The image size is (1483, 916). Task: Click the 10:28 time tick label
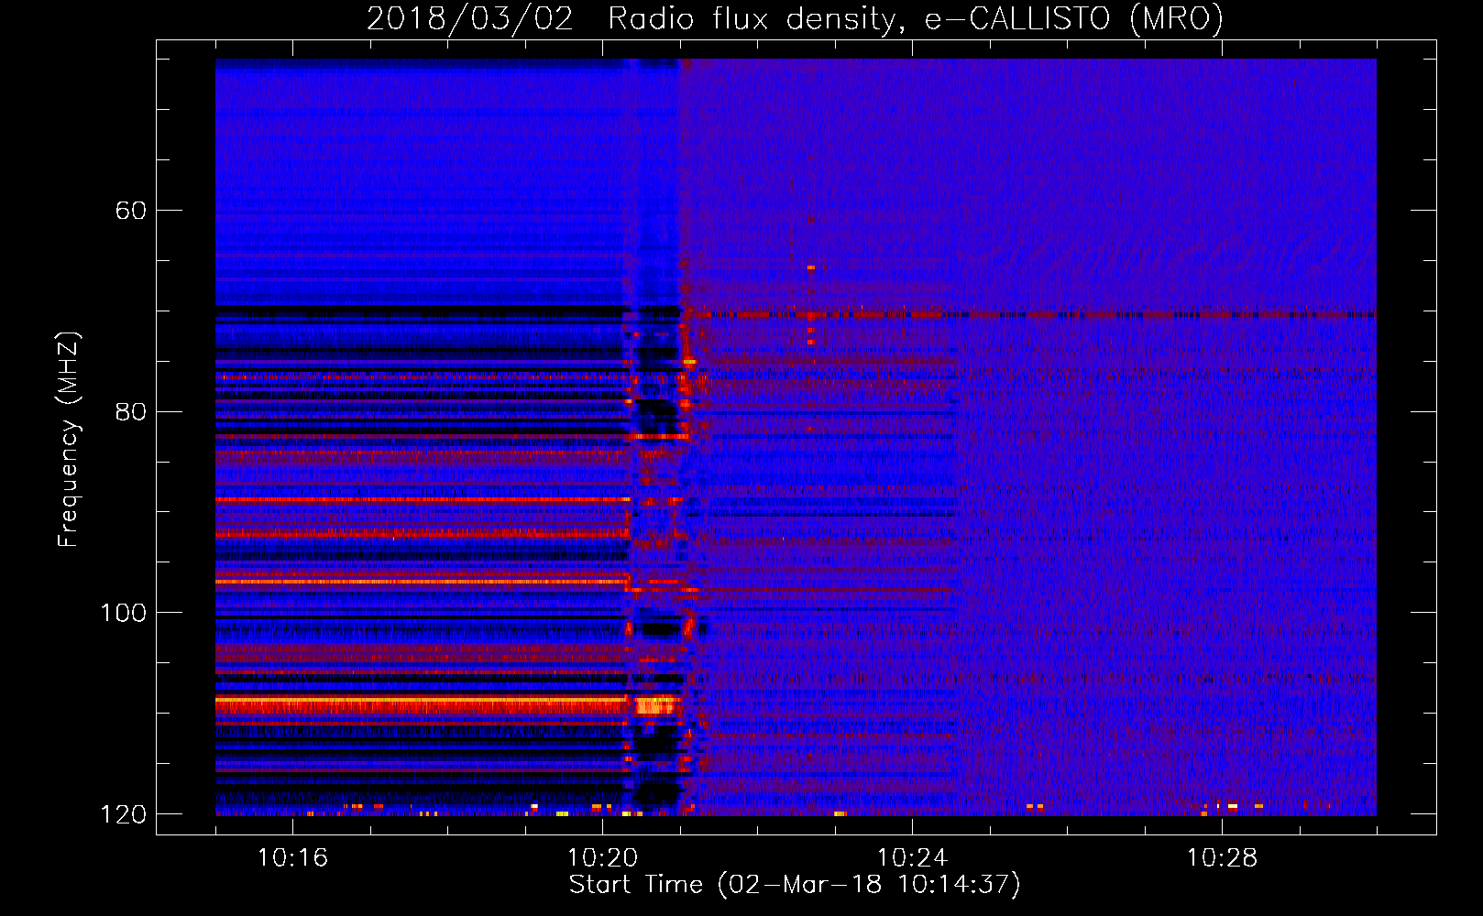point(1222,857)
